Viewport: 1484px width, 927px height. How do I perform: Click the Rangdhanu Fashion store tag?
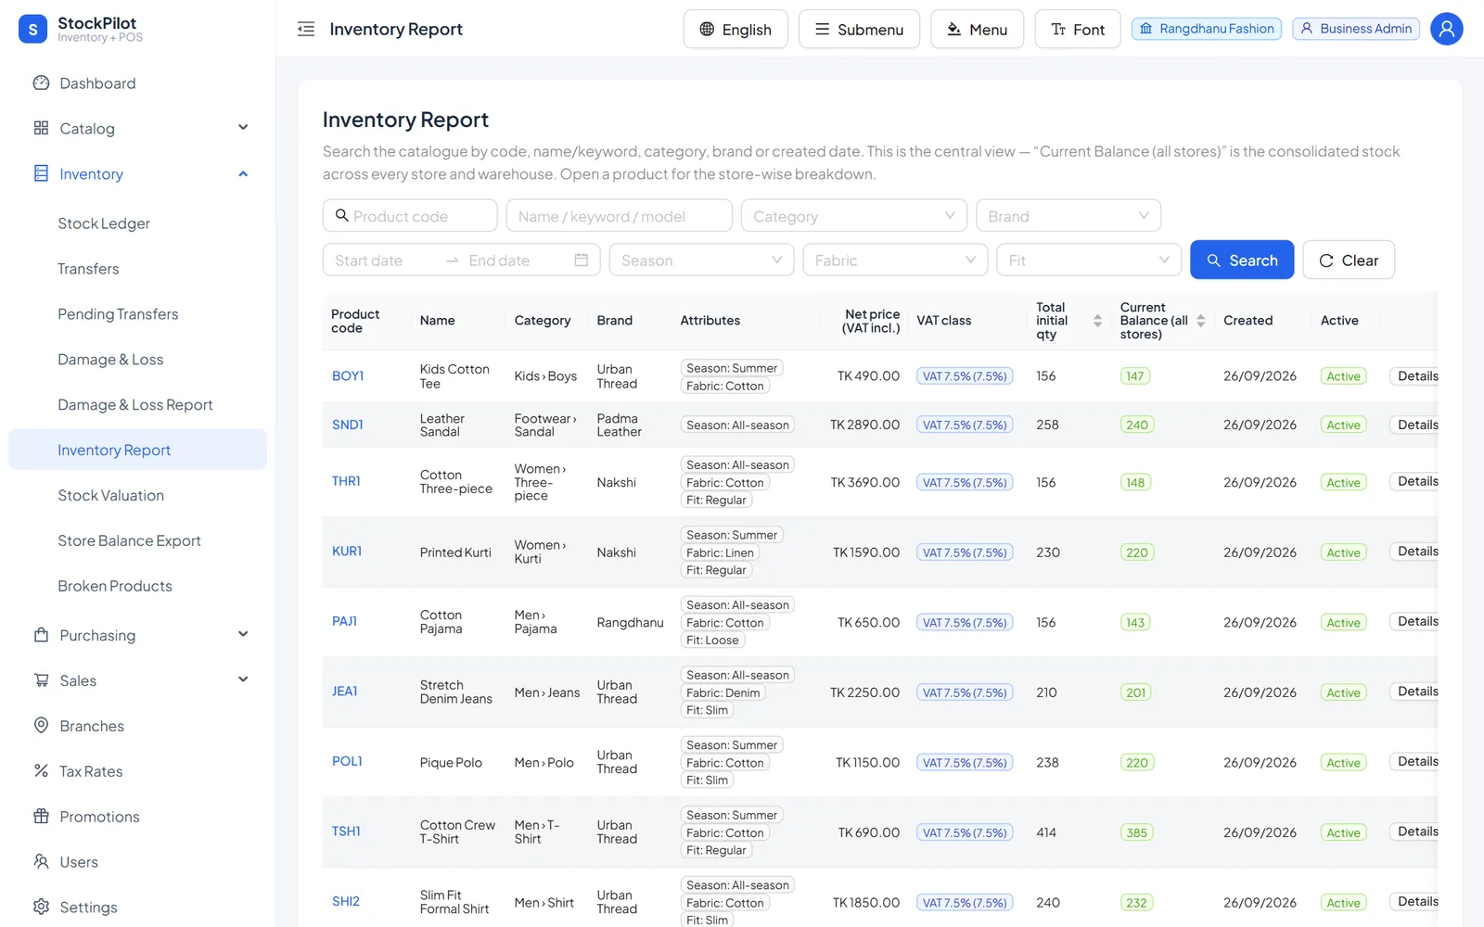click(x=1207, y=29)
